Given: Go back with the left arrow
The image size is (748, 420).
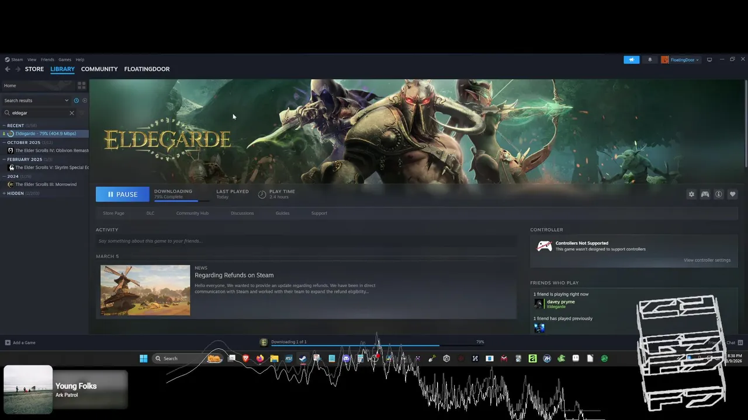Looking at the screenshot, I should point(8,69).
